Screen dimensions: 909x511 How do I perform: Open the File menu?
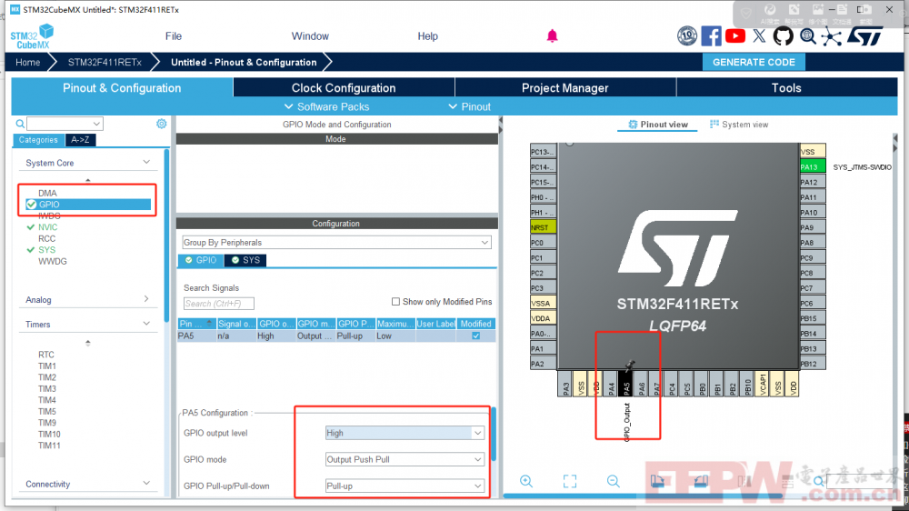click(174, 36)
